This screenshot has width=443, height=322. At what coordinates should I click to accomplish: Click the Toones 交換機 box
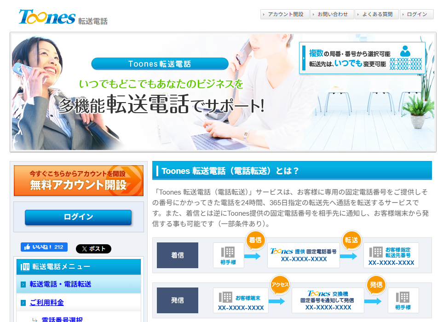pos(328,300)
